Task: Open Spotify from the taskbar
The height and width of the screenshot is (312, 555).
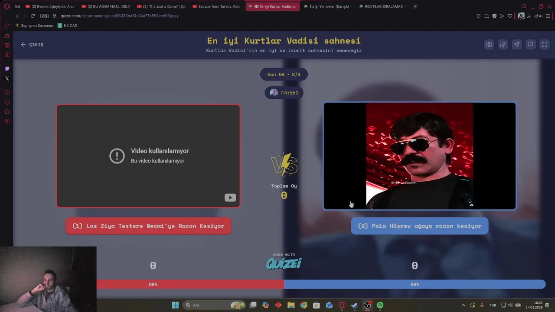Action: pyautogui.click(x=380, y=305)
